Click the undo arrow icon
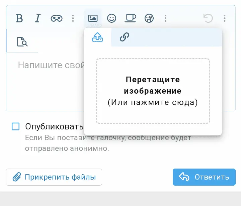Screen dimensions: 241x206 (208, 18)
